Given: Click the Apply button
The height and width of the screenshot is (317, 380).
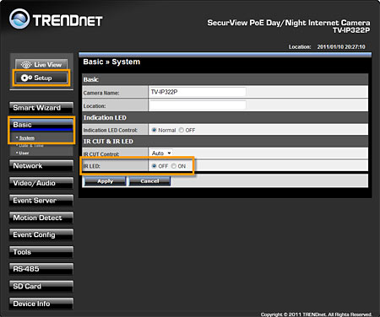Looking at the screenshot, I should click(x=105, y=181).
